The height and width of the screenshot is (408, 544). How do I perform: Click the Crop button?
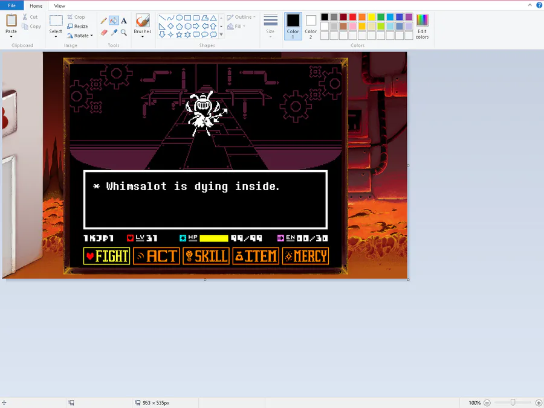click(x=76, y=17)
